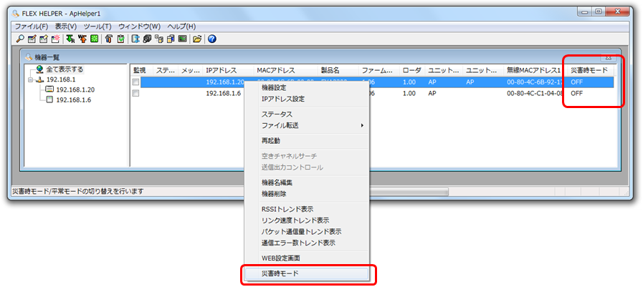This screenshot has width=643, height=287.
Task: Click the clipboard with green check icon
Action: pyautogui.click(x=120, y=39)
